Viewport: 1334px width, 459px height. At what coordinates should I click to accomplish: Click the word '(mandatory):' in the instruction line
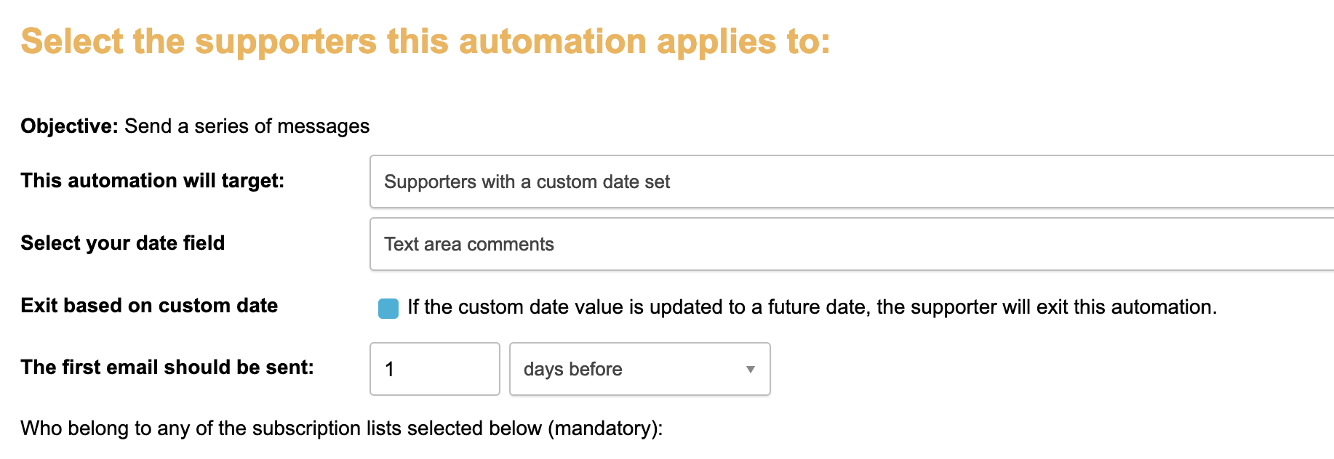(x=605, y=428)
